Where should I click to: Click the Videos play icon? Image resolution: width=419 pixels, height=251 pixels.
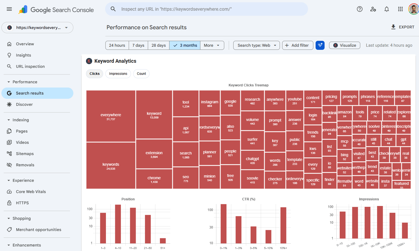pyautogui.click(x=9, y=142)
